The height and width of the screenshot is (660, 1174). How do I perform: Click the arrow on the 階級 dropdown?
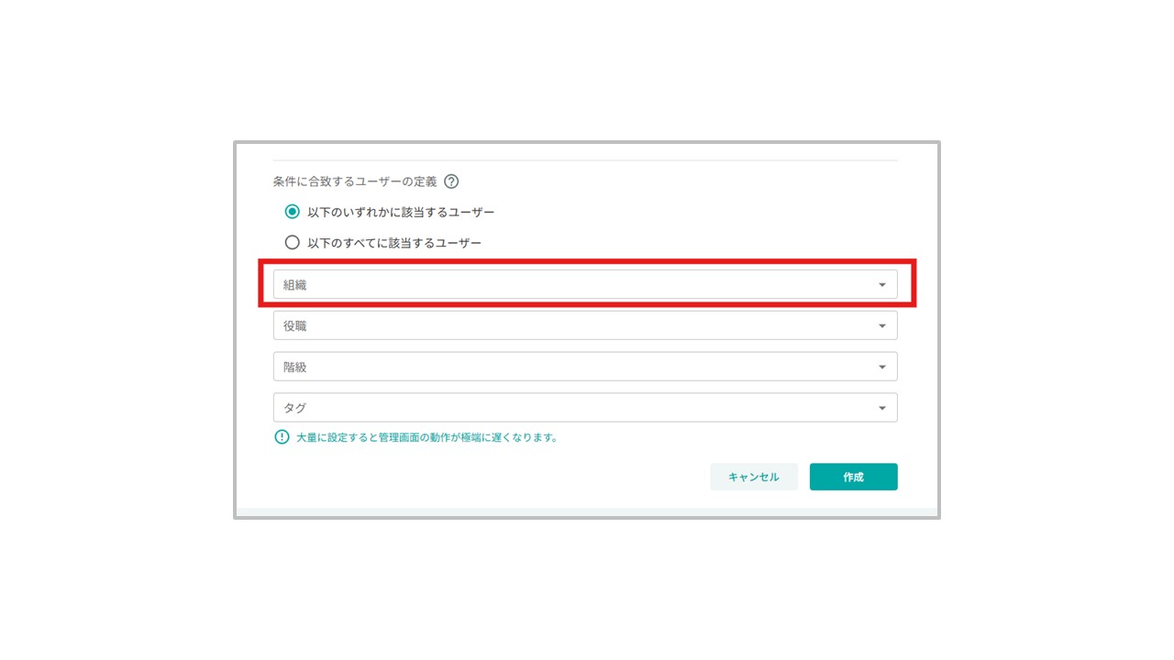(882, 368)
